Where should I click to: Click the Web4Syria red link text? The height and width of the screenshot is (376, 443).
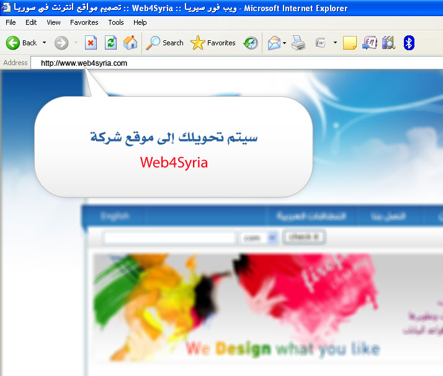point(174,163)
